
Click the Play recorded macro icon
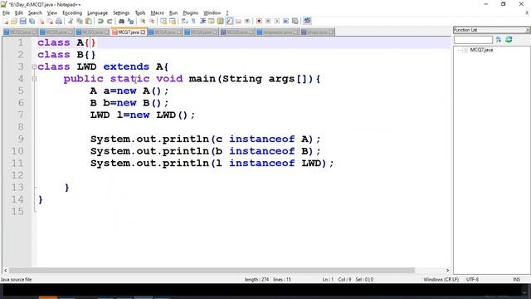[277, 21]
